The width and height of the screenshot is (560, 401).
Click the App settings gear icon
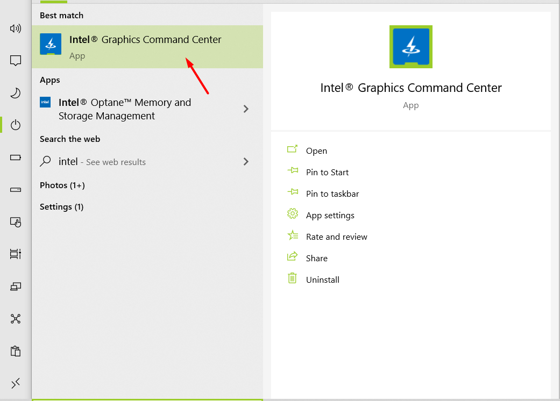(x=293, y=214)
